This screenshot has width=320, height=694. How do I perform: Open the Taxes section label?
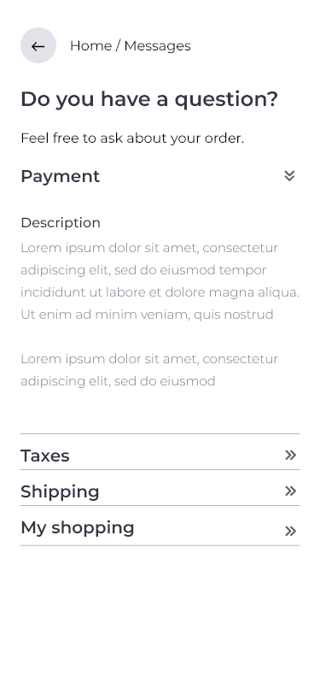(45, 456)
